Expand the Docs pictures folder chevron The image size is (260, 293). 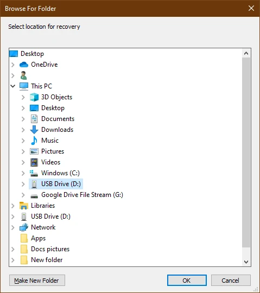click(12, 249)
